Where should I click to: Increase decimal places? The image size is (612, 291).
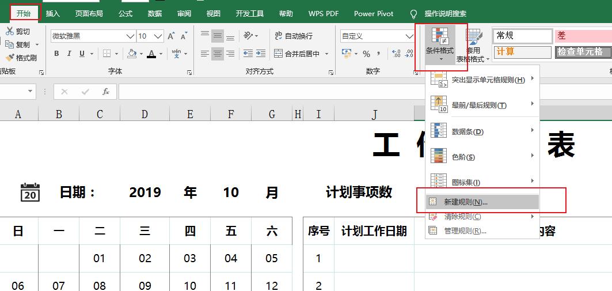[396, 54]
